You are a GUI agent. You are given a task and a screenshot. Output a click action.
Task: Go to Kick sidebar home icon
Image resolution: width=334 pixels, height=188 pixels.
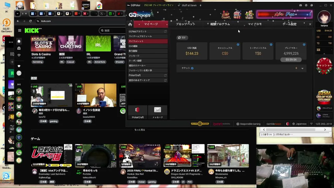coord(19,41)
